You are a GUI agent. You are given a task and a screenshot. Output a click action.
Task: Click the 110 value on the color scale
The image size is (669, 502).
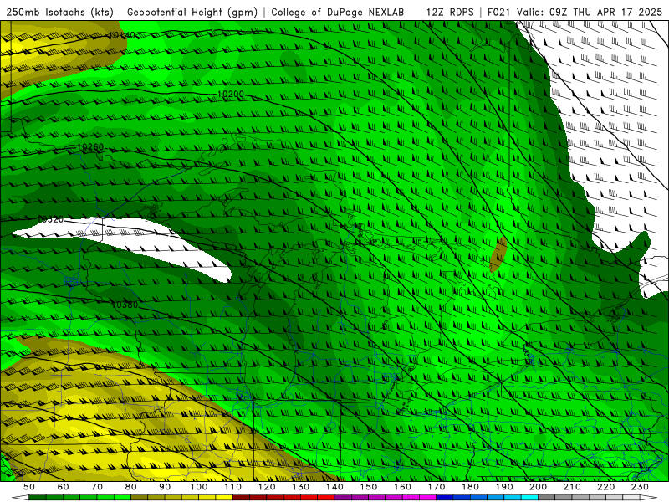(x=233, y=487)
